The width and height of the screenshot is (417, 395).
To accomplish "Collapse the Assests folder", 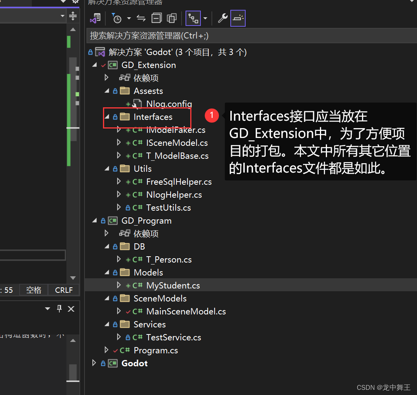I will [x=107, y=91].
